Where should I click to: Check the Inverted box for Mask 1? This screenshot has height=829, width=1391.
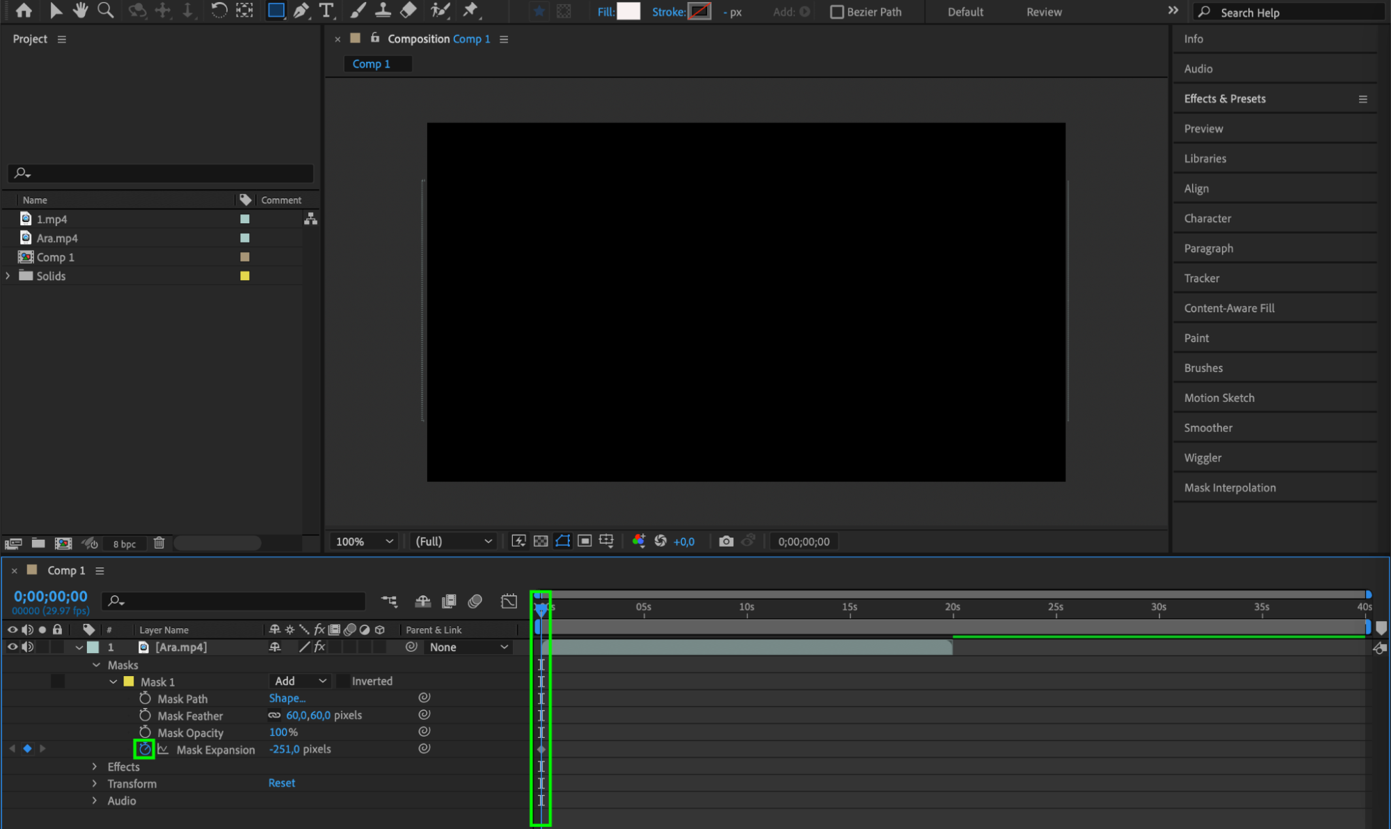(343, 681)
